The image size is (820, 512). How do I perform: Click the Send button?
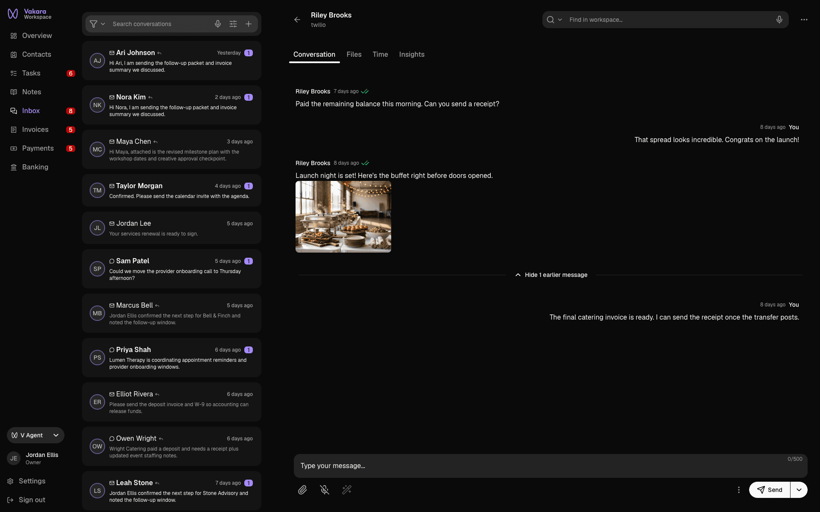pos(770,490)
